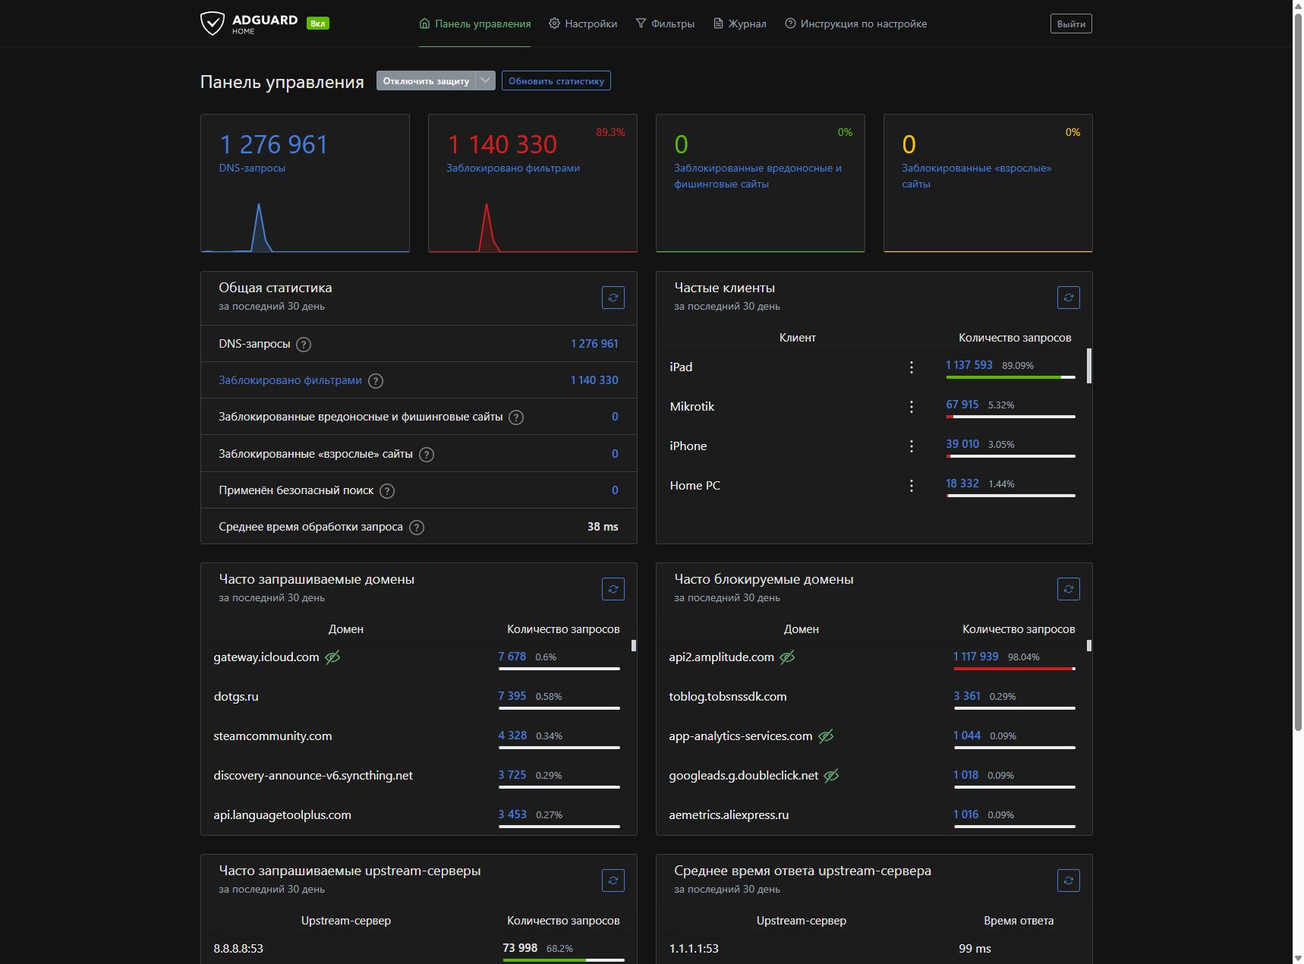Open help icon for Применён безопасный поиск
The width and height of the screenshot is (1304, 964).
[x=387, y=491]
